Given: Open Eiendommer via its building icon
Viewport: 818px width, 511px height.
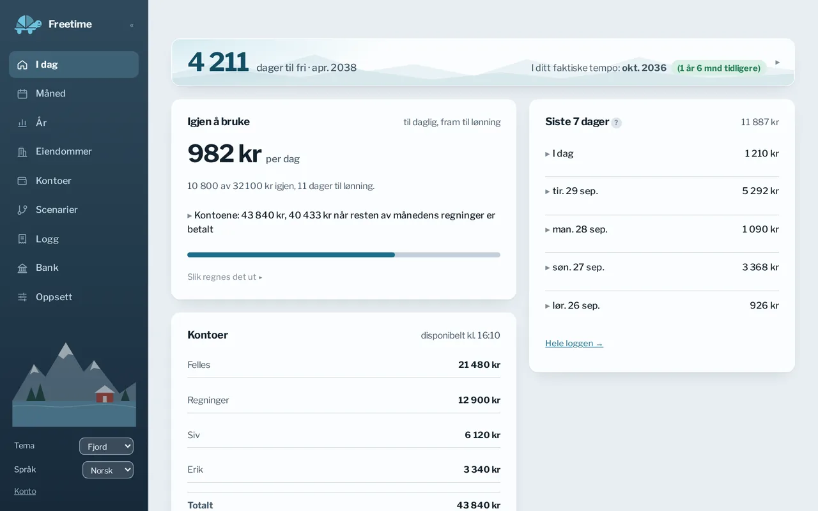Looking at the screenshot, I should 22,152.
